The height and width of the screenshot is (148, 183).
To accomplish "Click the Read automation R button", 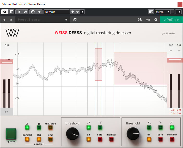I will pyautogui.click(x=19, y=12).
